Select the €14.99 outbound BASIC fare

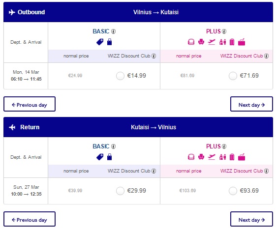click(120, 76)
